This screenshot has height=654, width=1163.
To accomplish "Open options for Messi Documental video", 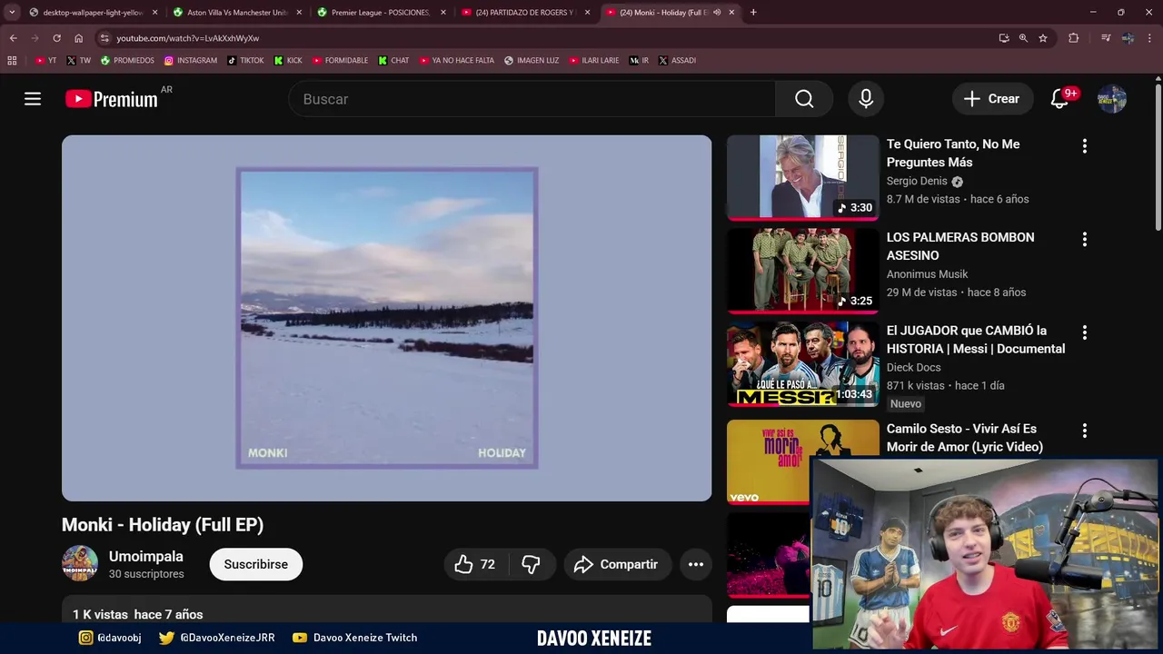I will (x=1084, y=332).
